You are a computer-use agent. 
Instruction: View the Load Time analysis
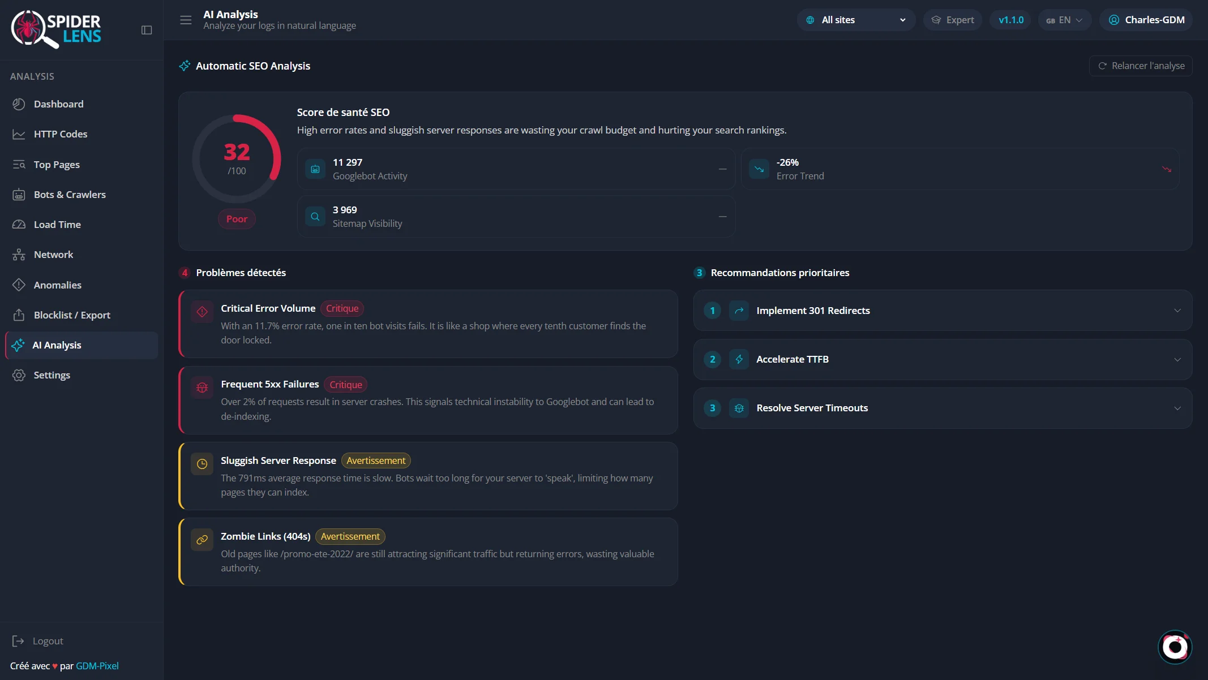click(57, 224)
